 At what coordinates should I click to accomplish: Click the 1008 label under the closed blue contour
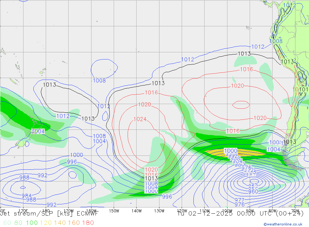[x=99, y=81]
